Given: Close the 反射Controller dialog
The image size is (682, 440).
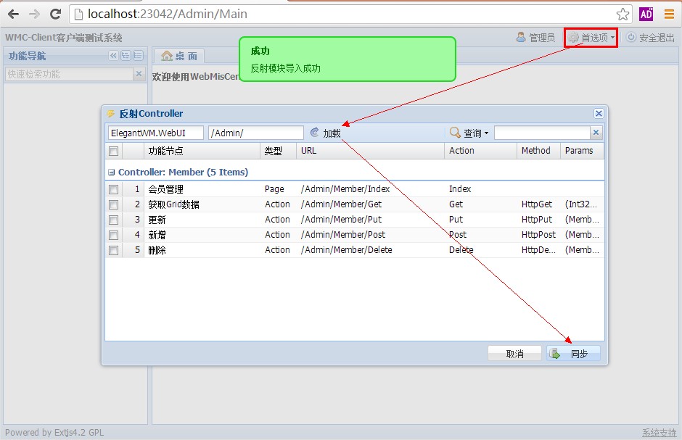Looking at the screenshot, I should (x=599, y=114).
